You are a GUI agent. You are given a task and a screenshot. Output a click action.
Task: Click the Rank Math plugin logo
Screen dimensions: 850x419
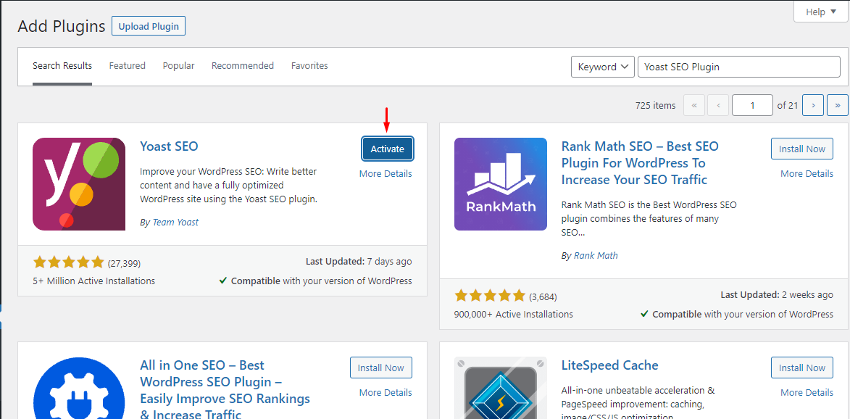coord(501,184)
